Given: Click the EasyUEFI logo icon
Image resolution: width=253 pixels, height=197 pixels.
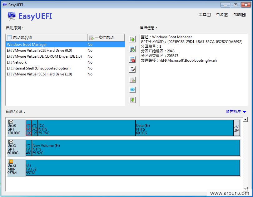Looking at the screenshot, I should (x=12, y=16).
